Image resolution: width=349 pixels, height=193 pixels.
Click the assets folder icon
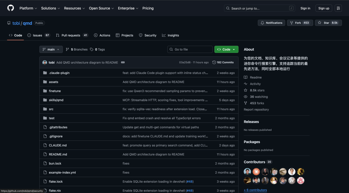tap(45, 82)
